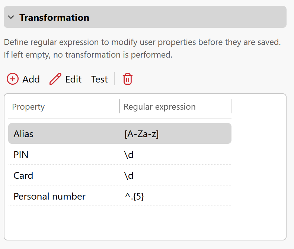Sort by the Property column header
Image resolution: width=294 pixels, height=249 pixels.
(x=28, y=107)
